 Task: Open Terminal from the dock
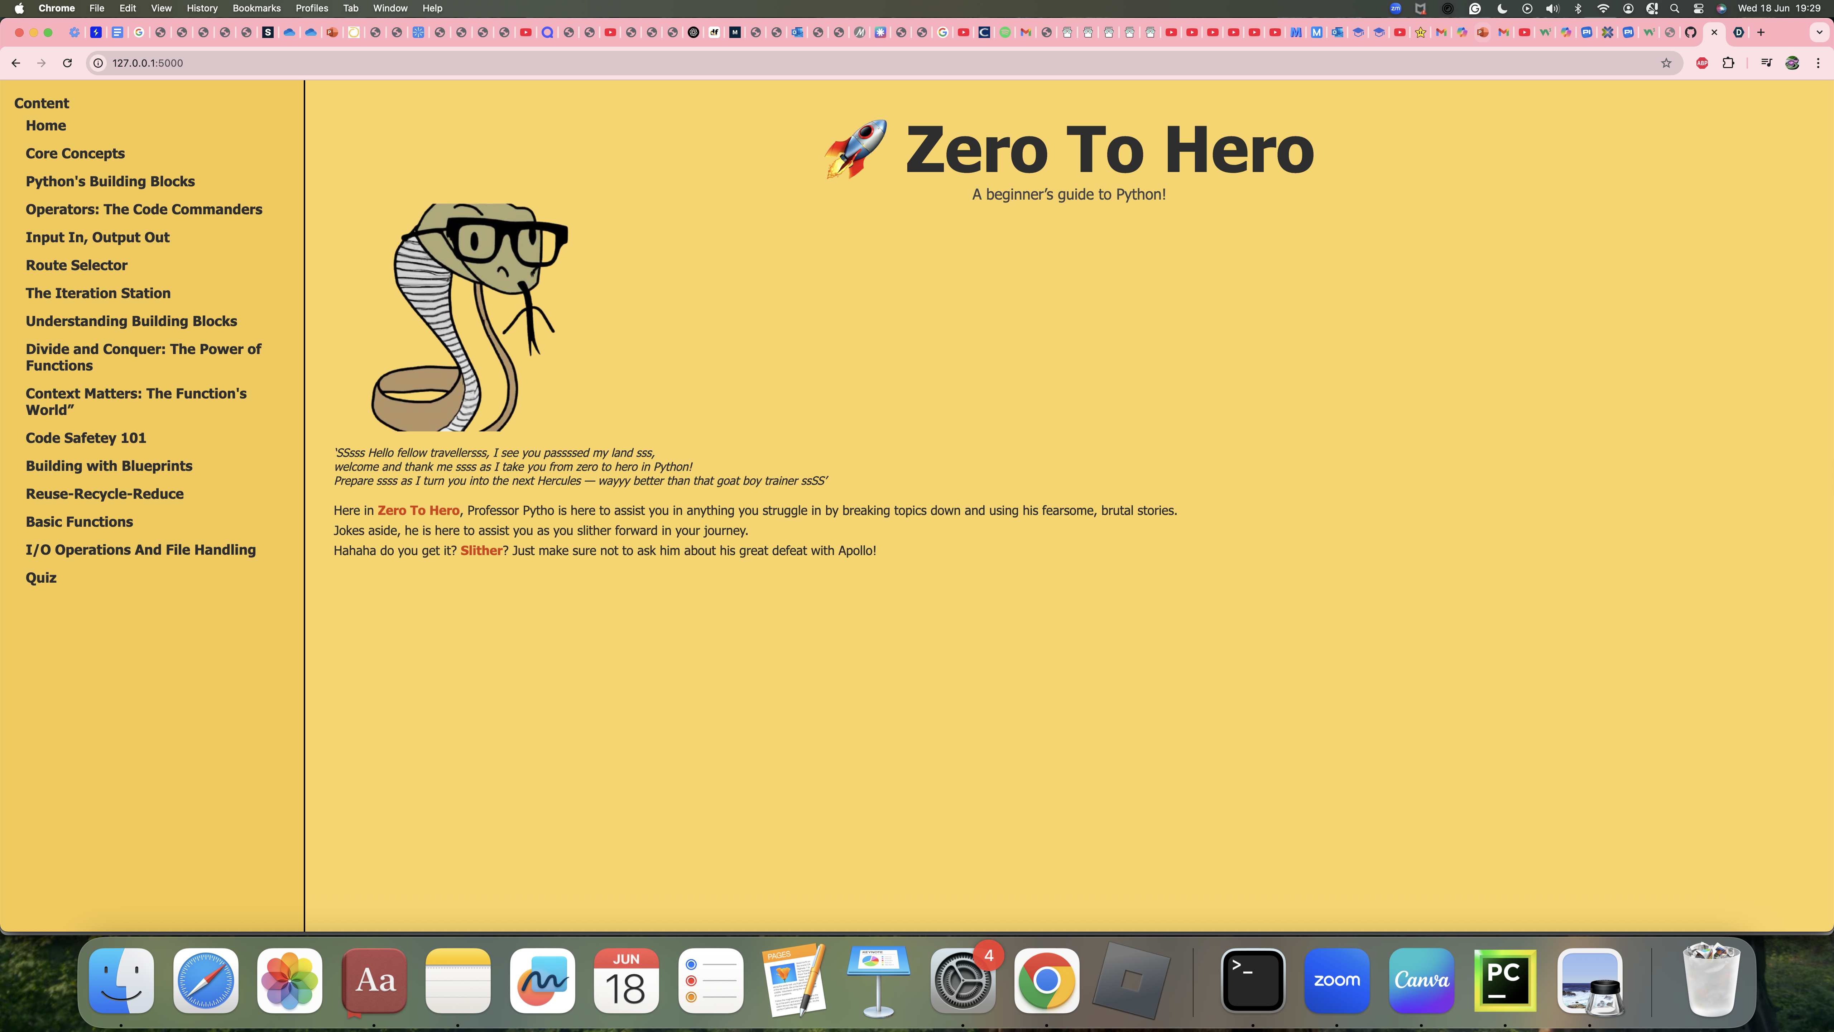[x=1253, y=980]
